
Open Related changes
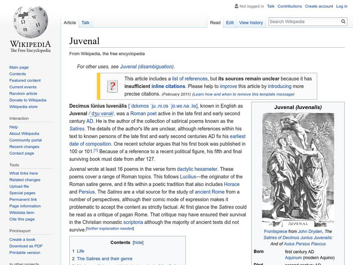25,180
